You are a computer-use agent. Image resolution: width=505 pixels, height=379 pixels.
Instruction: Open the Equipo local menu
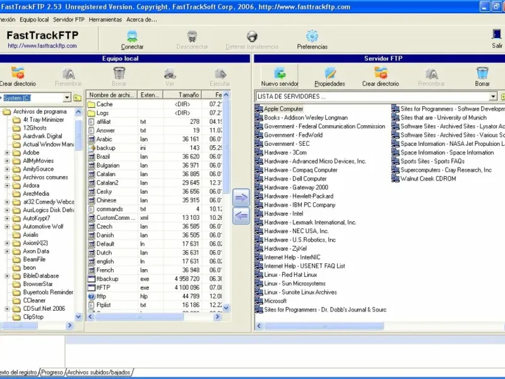click(34, 20)
